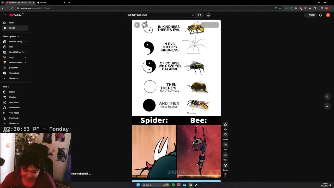Open History in the sidebar
The height and width of the screenshot is (188, 334).
(15, 92)
